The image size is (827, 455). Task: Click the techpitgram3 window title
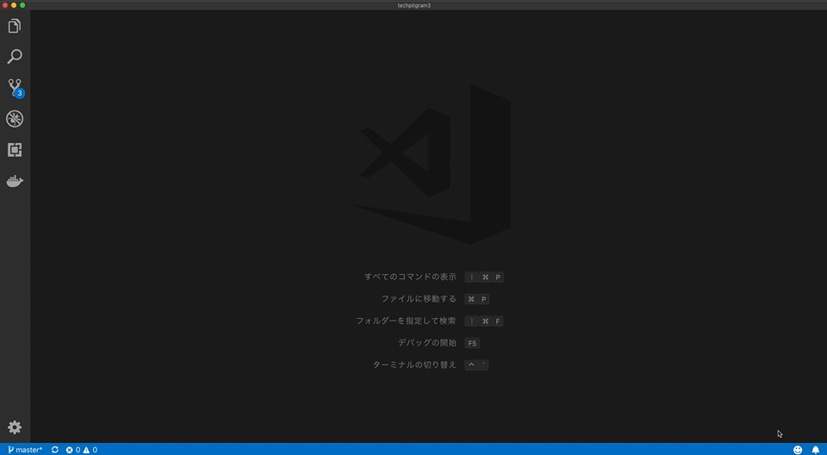pos(414,5)
